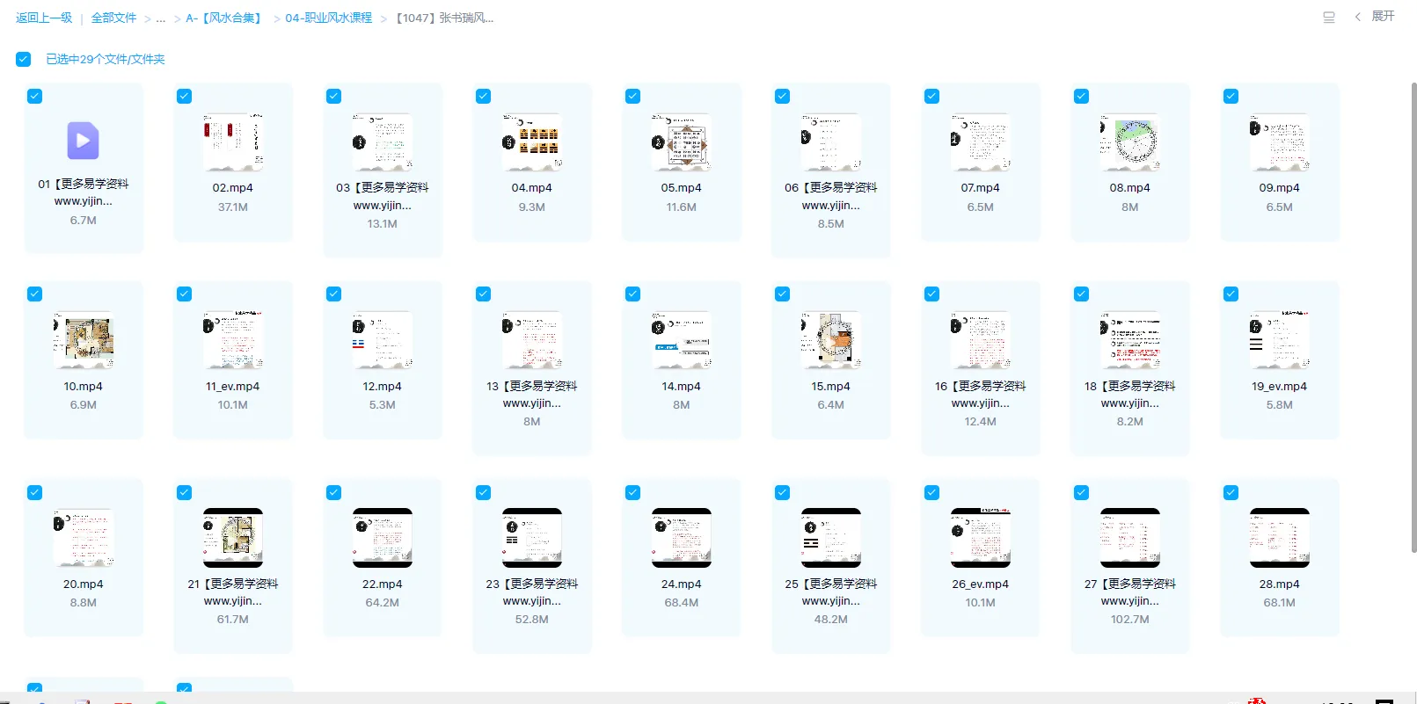Open thumbnail of file 06
Image resolution: width=1417 pixels, height=704 pixels.
point(831,142)
